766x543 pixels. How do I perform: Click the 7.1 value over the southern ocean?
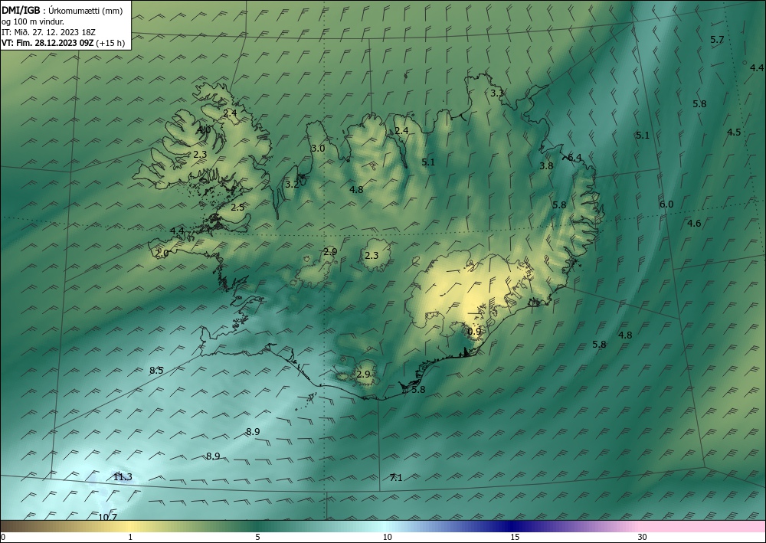coord(396,478)
